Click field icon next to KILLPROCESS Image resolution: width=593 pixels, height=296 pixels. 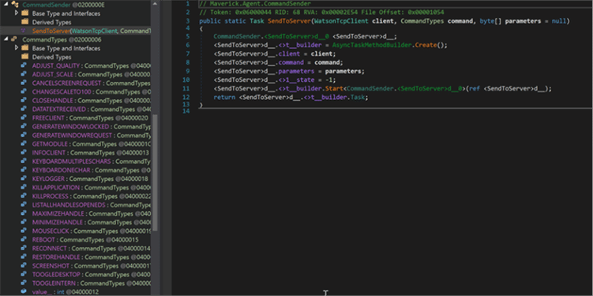coord(24,196)
